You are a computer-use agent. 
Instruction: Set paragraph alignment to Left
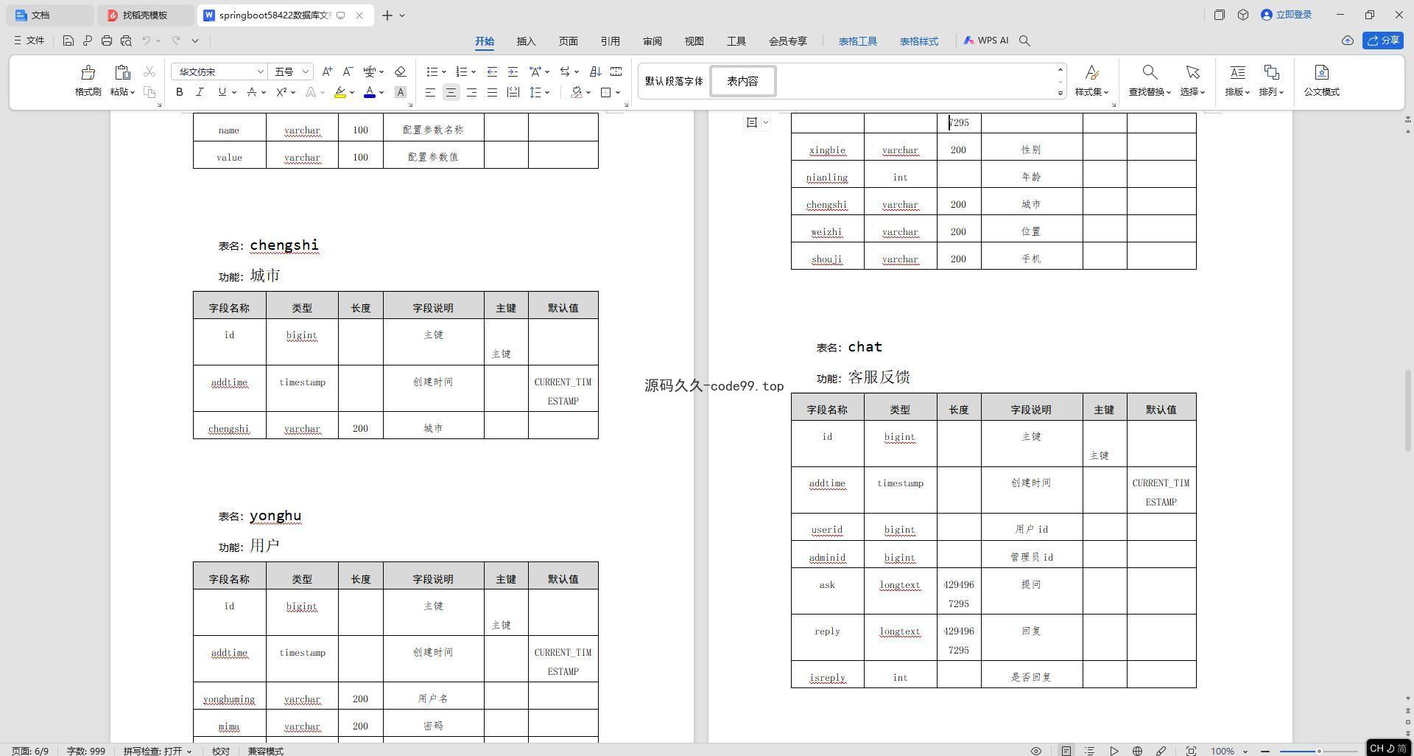tap(430, 92)
